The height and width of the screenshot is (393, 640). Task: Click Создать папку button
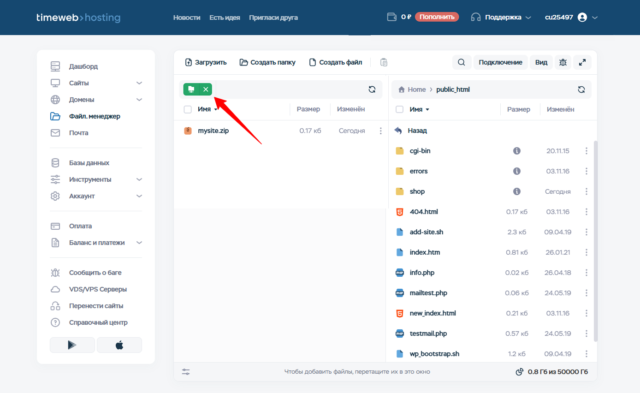point(267,62)
